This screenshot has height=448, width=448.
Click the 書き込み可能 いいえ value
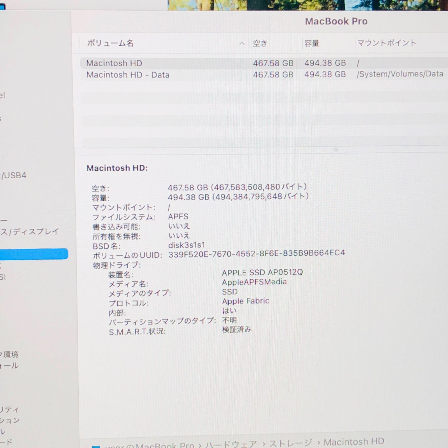(x=179, y=226)
